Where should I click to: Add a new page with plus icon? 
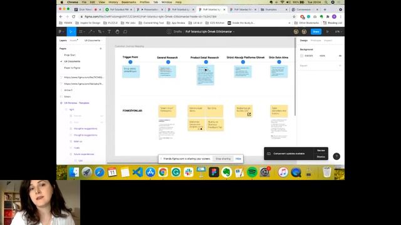[100, 49]
